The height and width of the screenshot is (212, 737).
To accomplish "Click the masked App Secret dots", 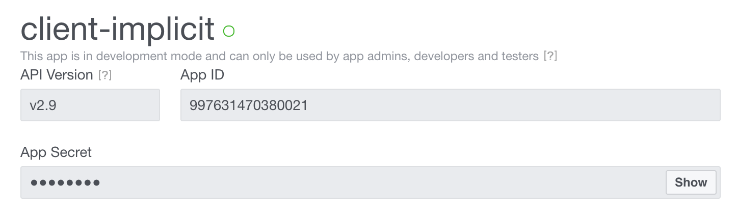I will pos(65,182).
